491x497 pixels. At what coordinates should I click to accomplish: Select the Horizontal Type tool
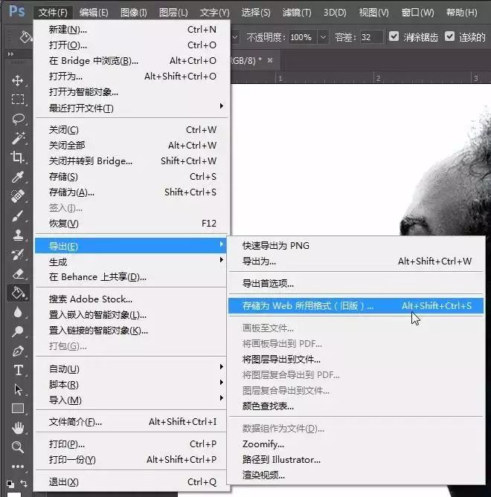click(x=18, y=370)
